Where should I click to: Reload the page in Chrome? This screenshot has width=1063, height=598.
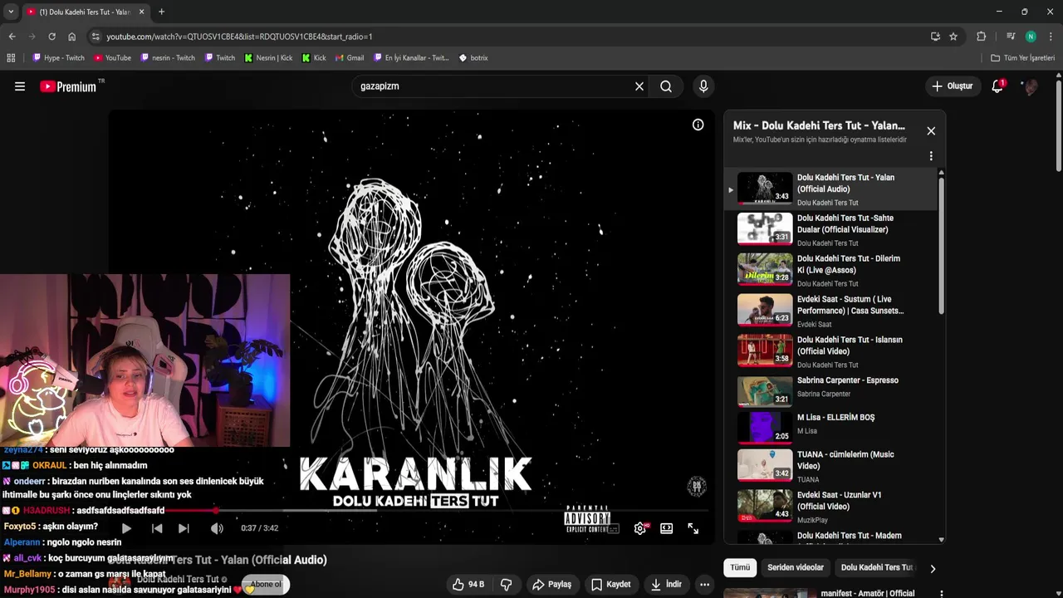pyautogui.click(x=51, y=37)
